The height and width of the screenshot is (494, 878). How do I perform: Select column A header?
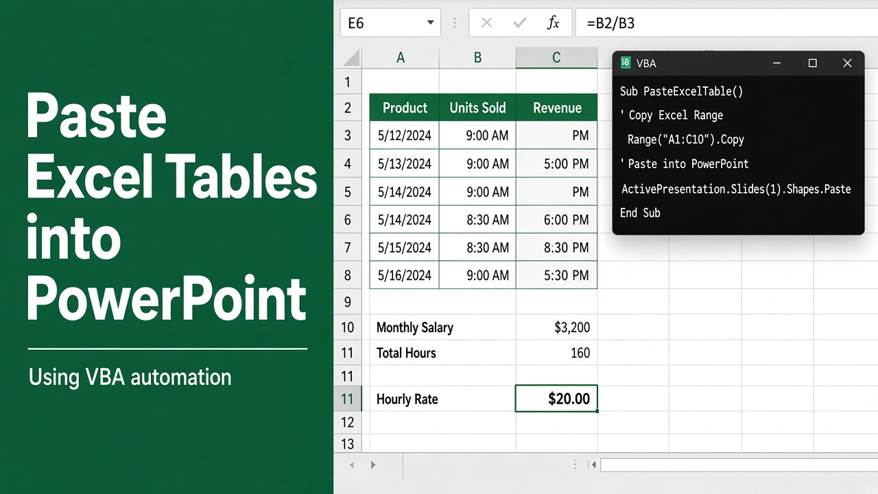(x=401, y=58)
